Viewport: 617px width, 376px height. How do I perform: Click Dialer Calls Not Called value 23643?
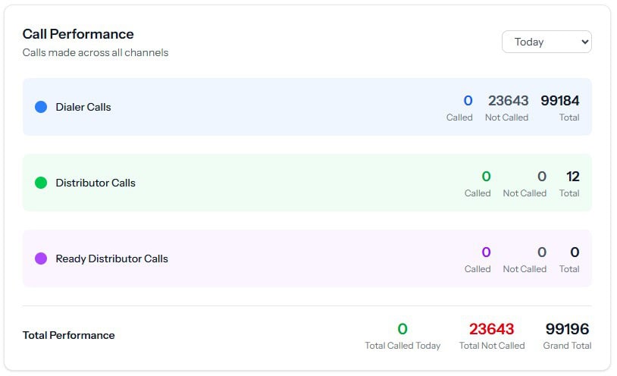[508, 101]
